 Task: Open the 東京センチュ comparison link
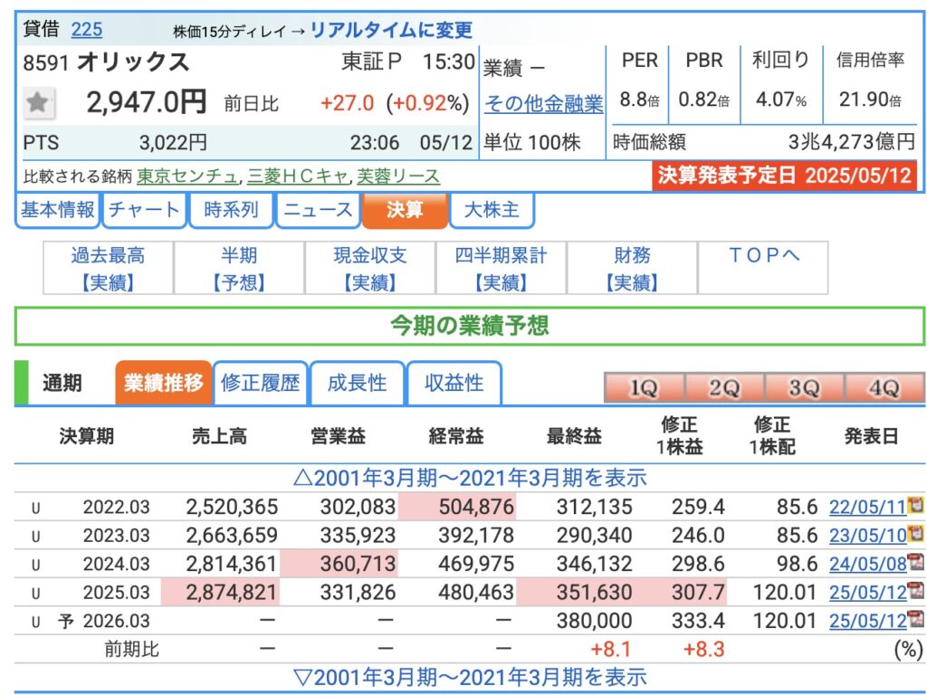187,176
